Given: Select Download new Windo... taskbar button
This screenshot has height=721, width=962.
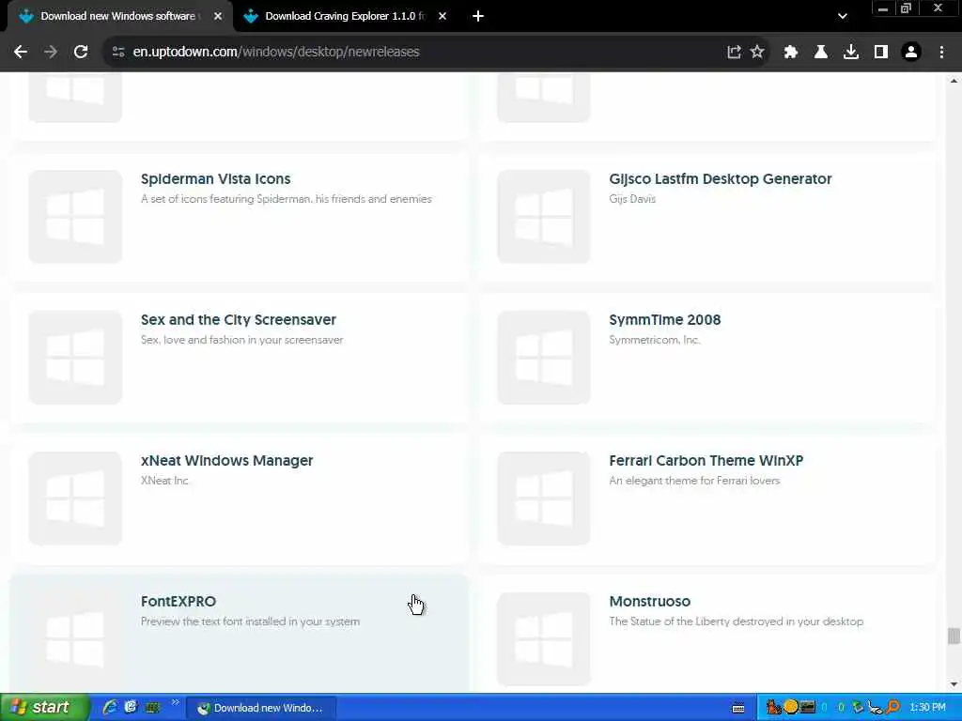Looking at the screenshot, I should tap(261, 708).
